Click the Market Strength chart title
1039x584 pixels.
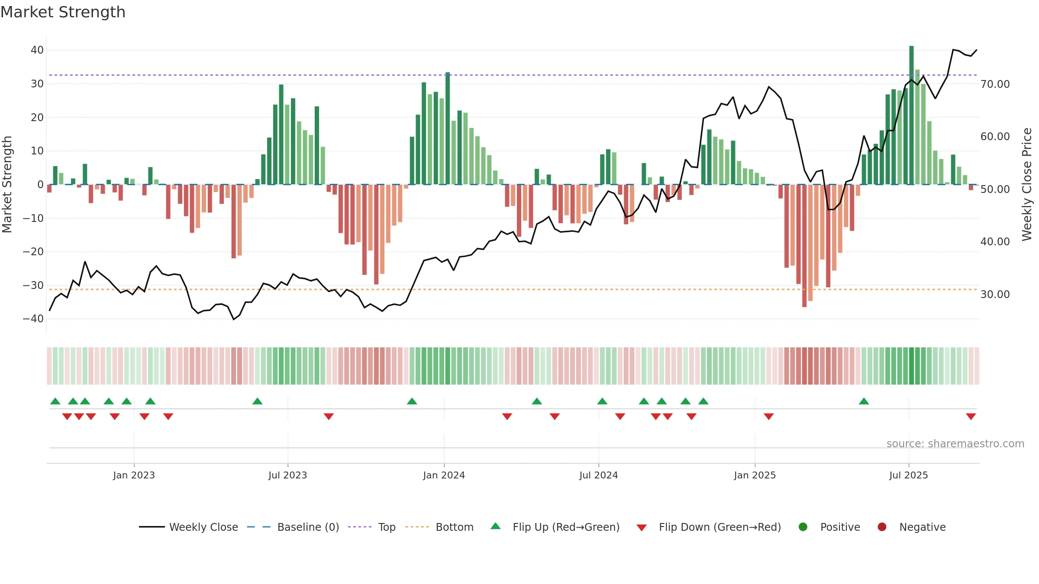coord(63,12)
